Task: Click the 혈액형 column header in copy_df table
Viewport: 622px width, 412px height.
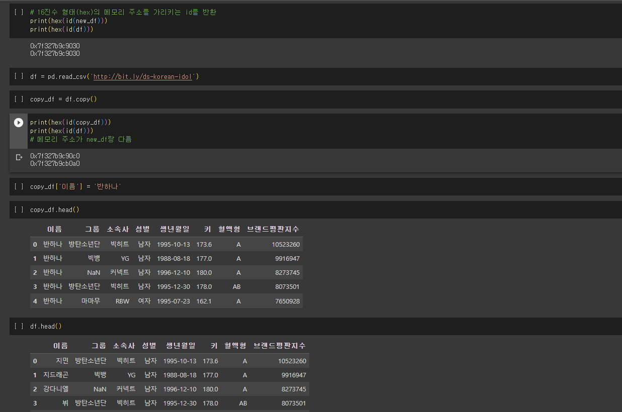Action: coord(229,229)
